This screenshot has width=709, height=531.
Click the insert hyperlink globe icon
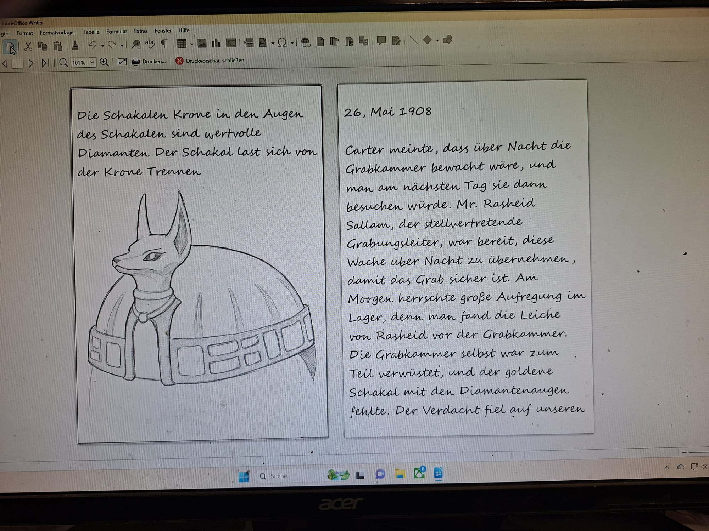tap(306, 42)
